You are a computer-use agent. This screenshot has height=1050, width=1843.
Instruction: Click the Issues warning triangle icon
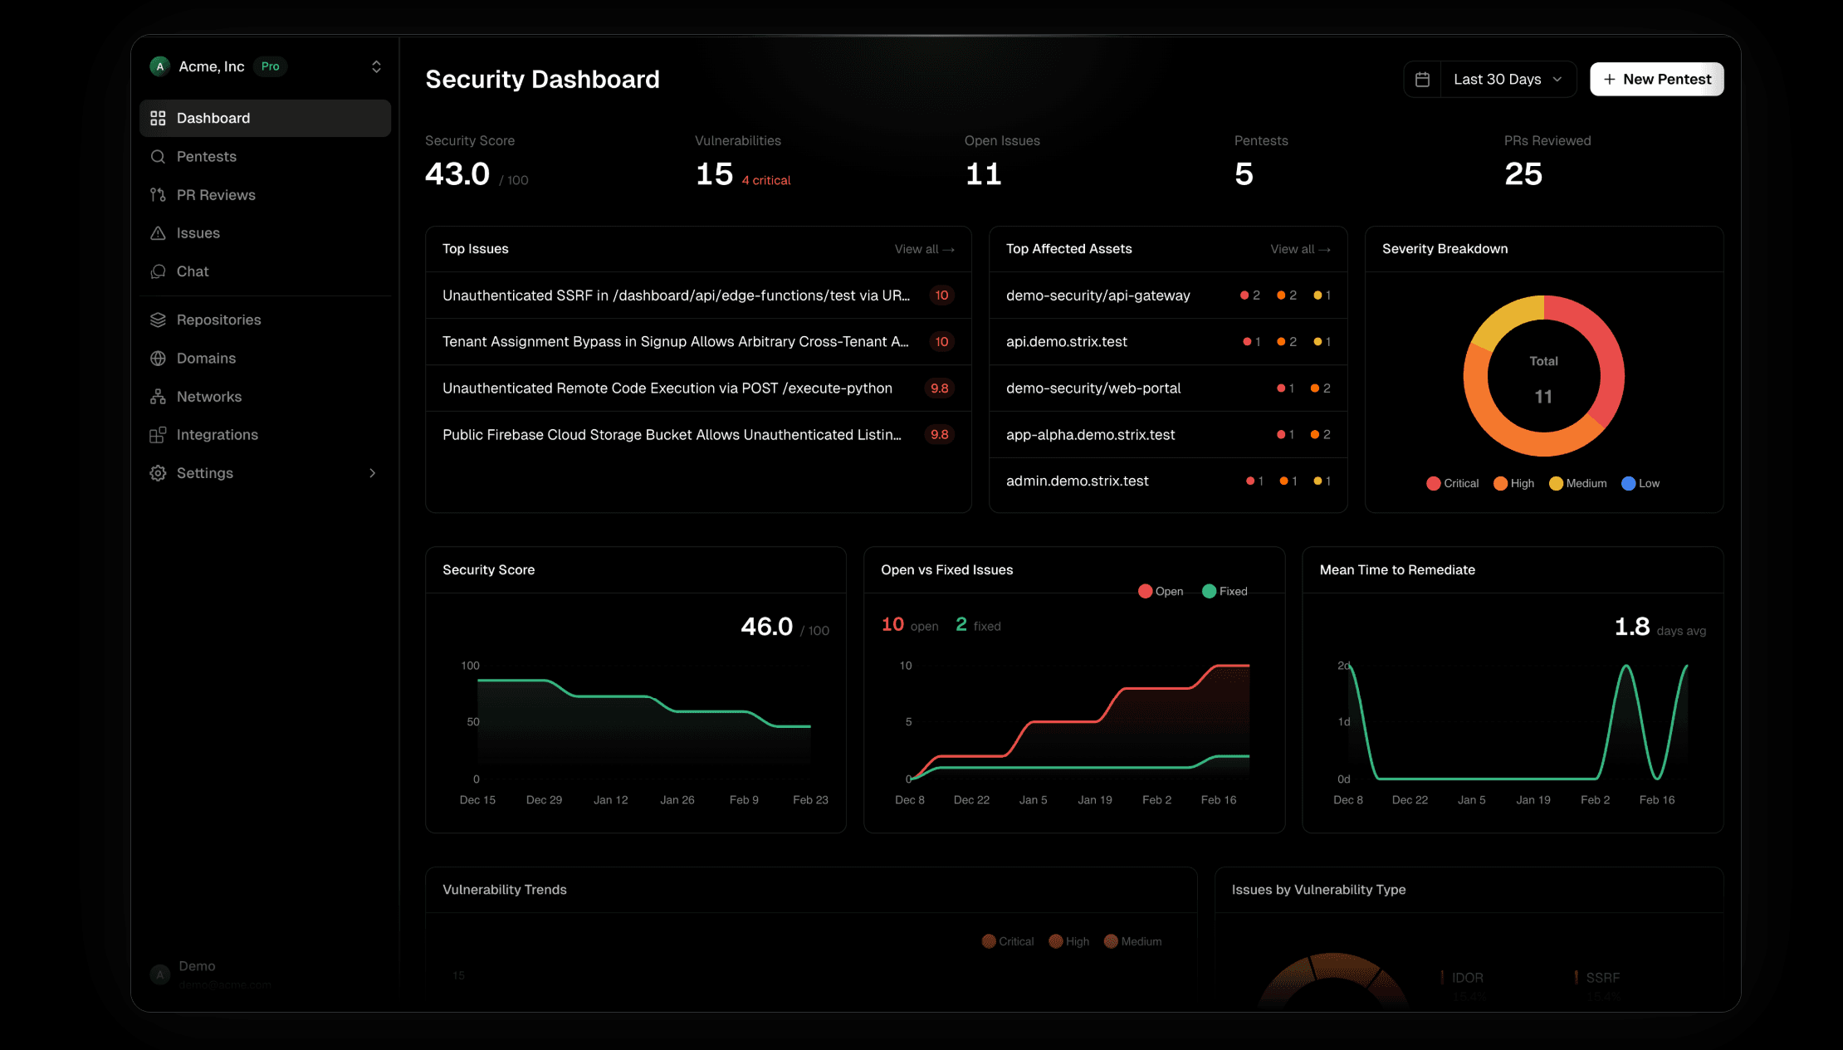[x=158, y=233]
